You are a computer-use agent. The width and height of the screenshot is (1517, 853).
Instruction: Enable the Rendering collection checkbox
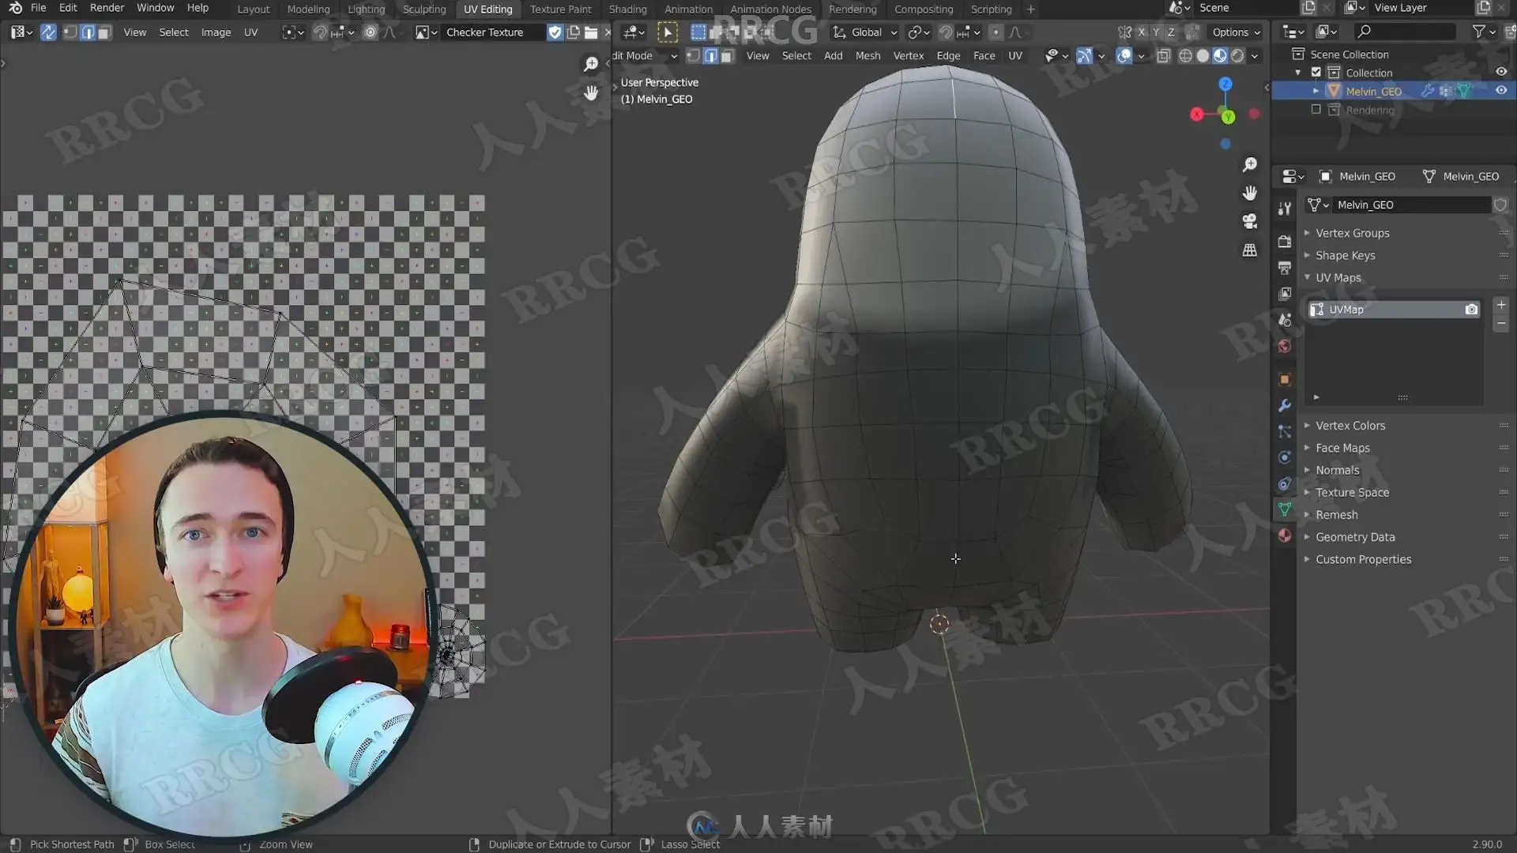coord(1316,110)
